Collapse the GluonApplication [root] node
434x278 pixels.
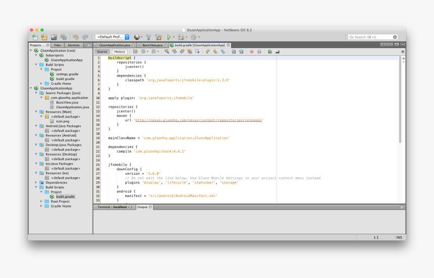click(31, 50)
